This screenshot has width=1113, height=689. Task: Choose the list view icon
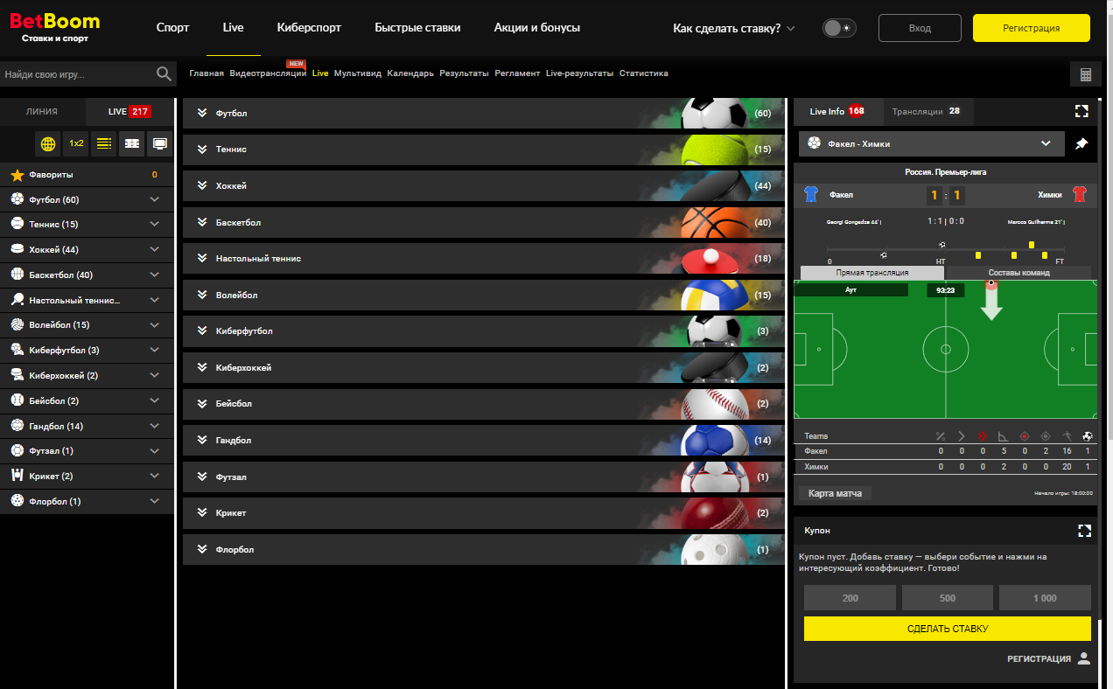pos(104,143)
